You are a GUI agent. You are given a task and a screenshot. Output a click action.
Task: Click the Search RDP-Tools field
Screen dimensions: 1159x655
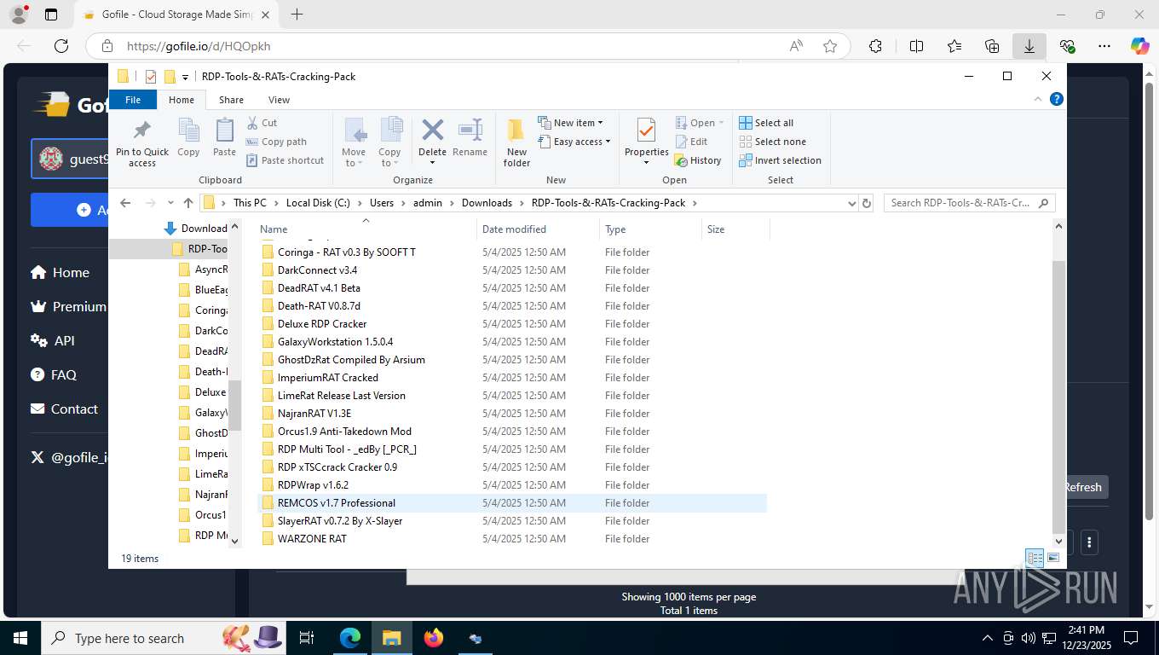(x=970, y=203)
